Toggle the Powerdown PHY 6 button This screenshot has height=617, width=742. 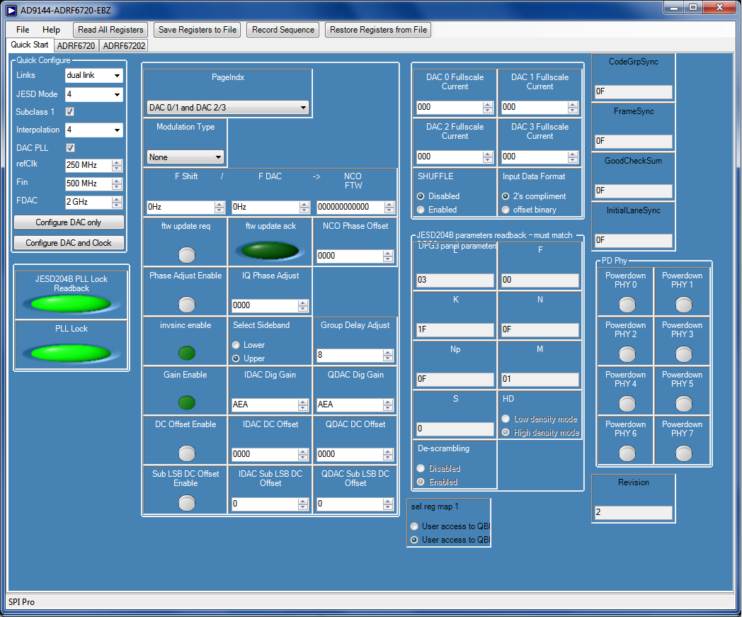[x=627, y=453]
